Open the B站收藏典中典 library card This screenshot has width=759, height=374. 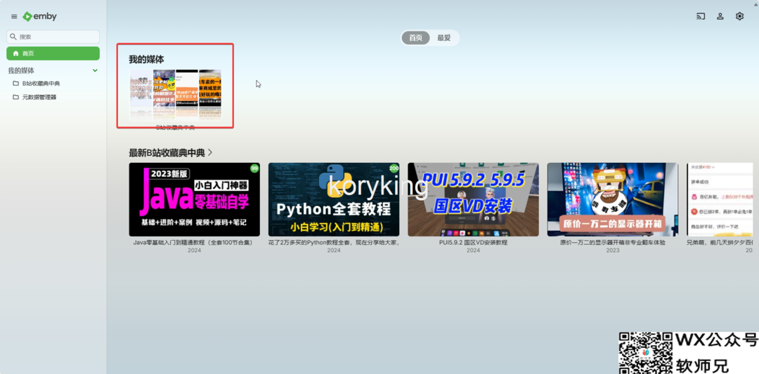(x=175, y=95)
